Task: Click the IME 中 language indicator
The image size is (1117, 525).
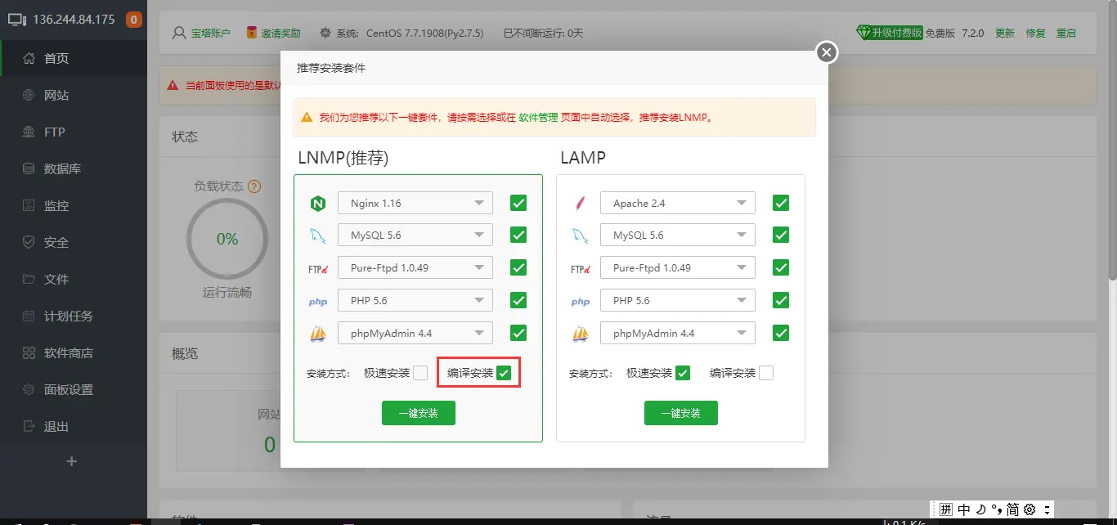Action: click(x=964, y=509)
